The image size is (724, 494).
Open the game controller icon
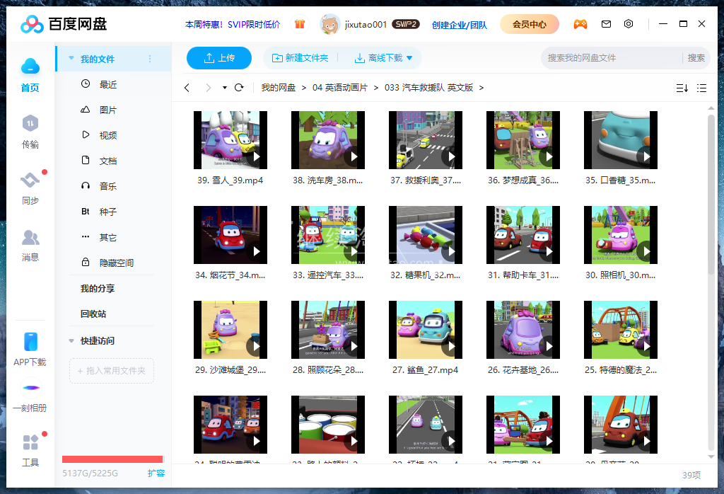[580, 24]
